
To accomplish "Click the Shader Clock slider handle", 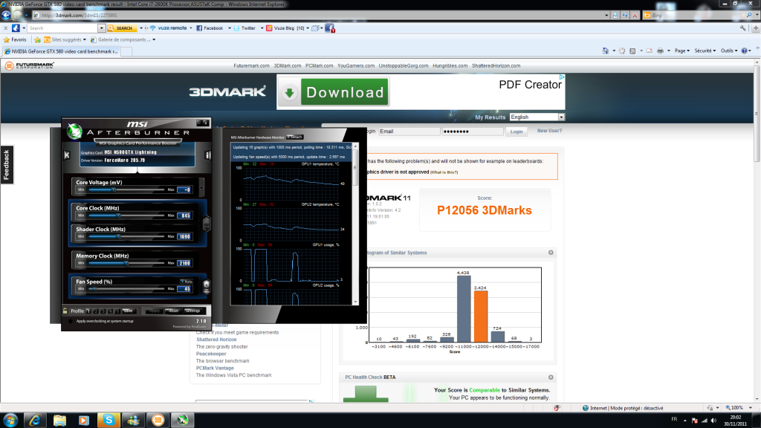I will [x=118, y=236].
